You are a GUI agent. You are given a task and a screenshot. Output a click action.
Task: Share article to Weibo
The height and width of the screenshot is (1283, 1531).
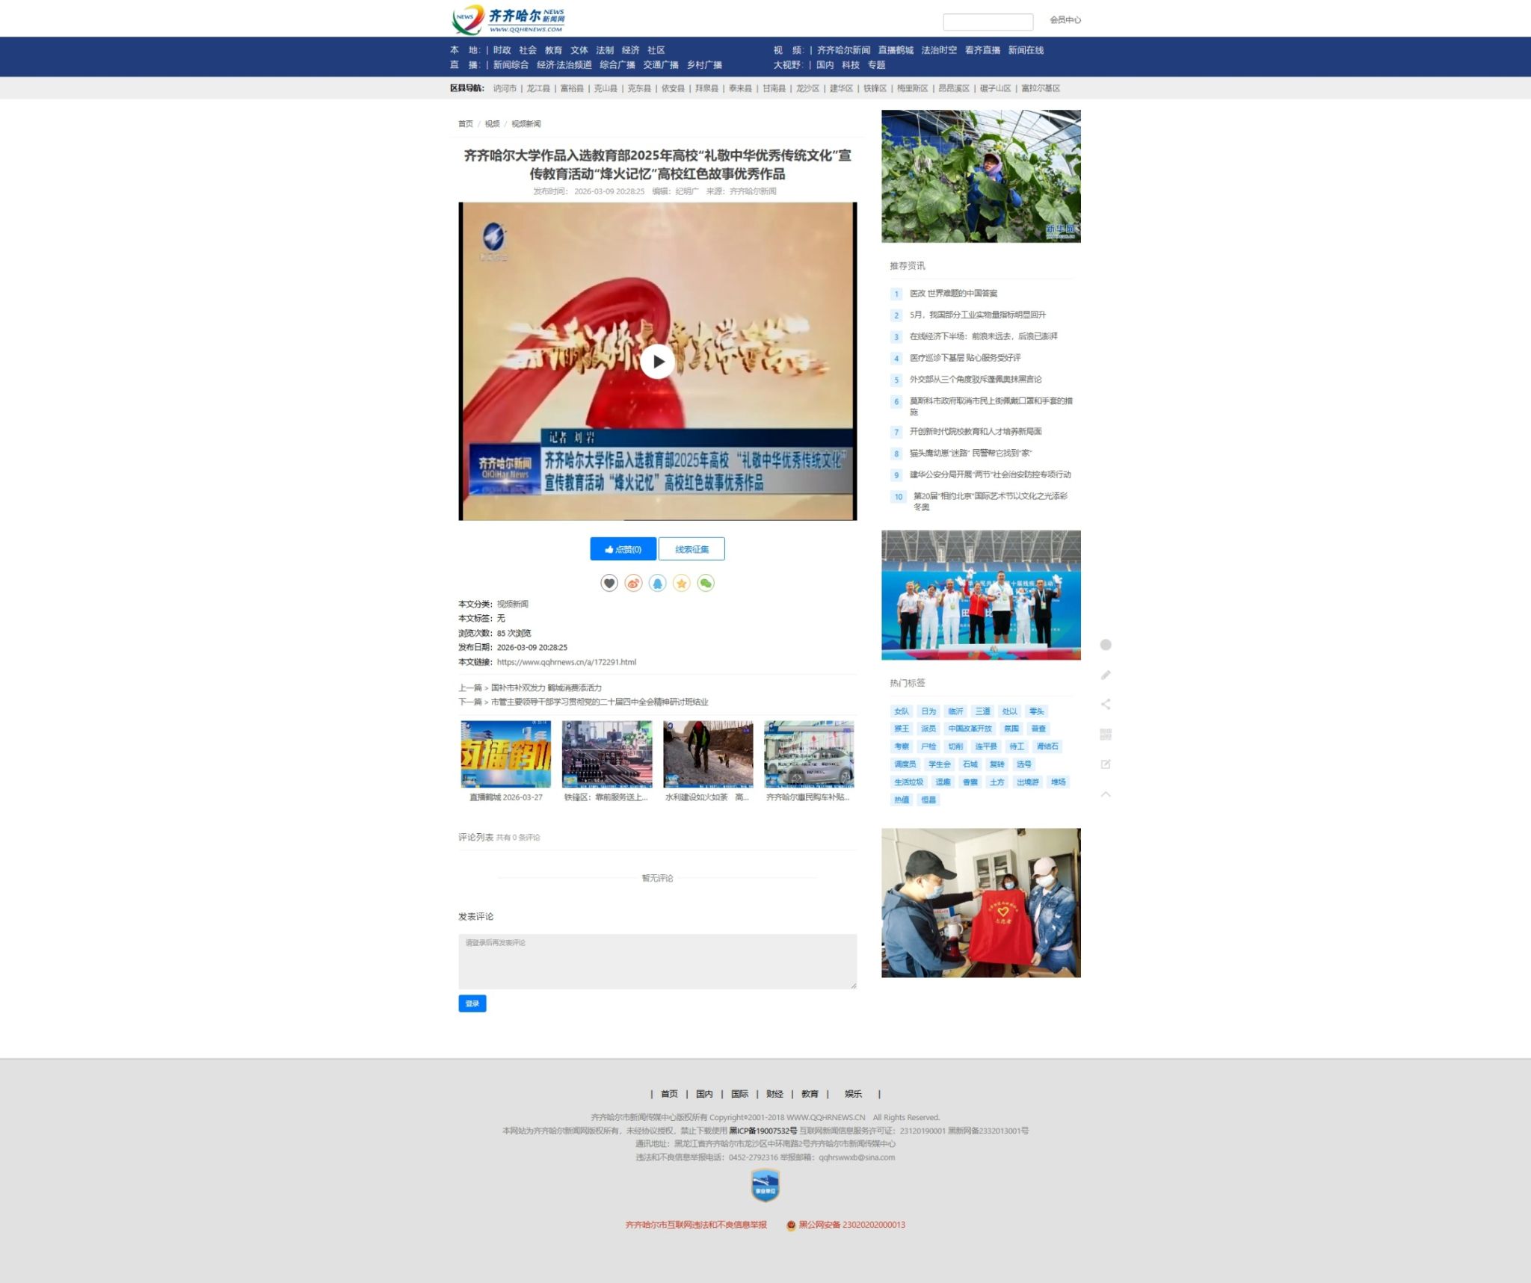(633, 583)
